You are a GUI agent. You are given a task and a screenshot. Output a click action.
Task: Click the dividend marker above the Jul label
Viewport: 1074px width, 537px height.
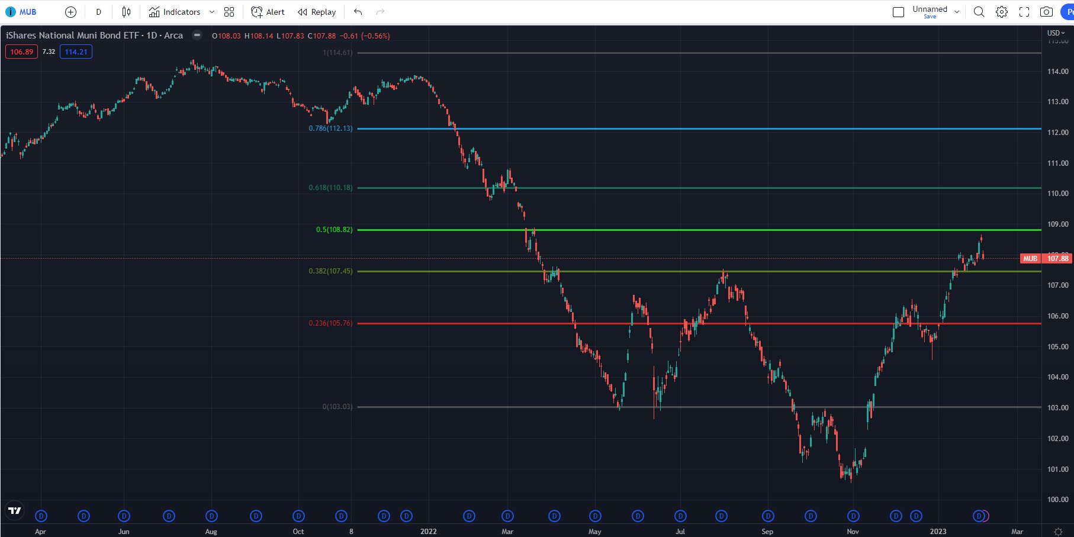click(680, 516)
